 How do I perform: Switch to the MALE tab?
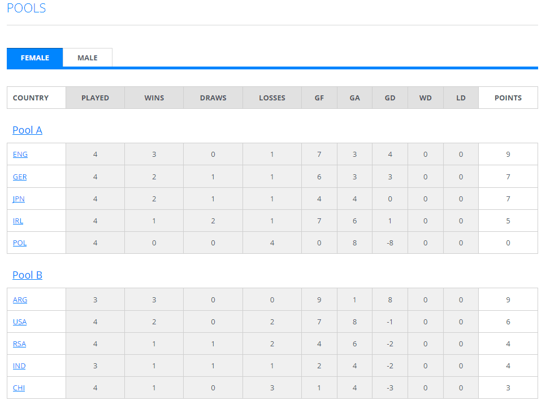[87, 58]
